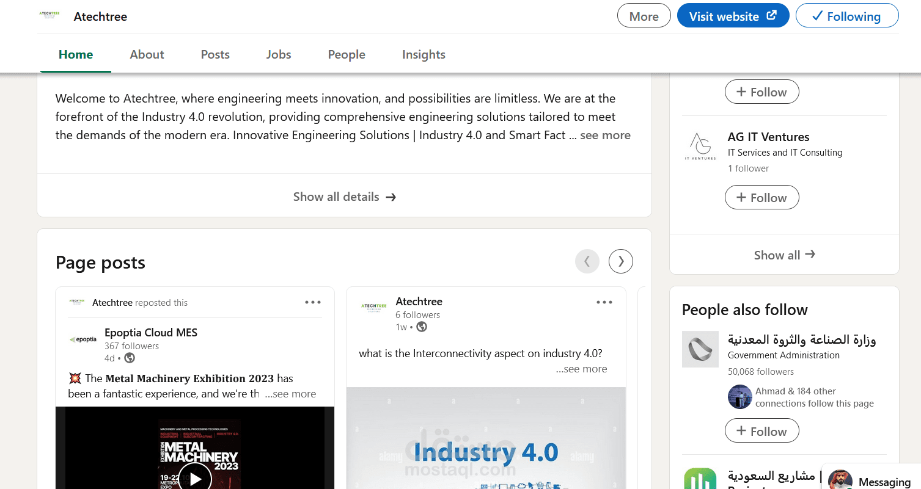Click 'Atechtree reposted this' text

[x=140, y=303]
